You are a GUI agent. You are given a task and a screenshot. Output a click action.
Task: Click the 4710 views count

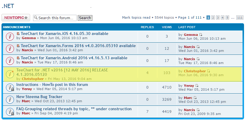pos(167,87)
